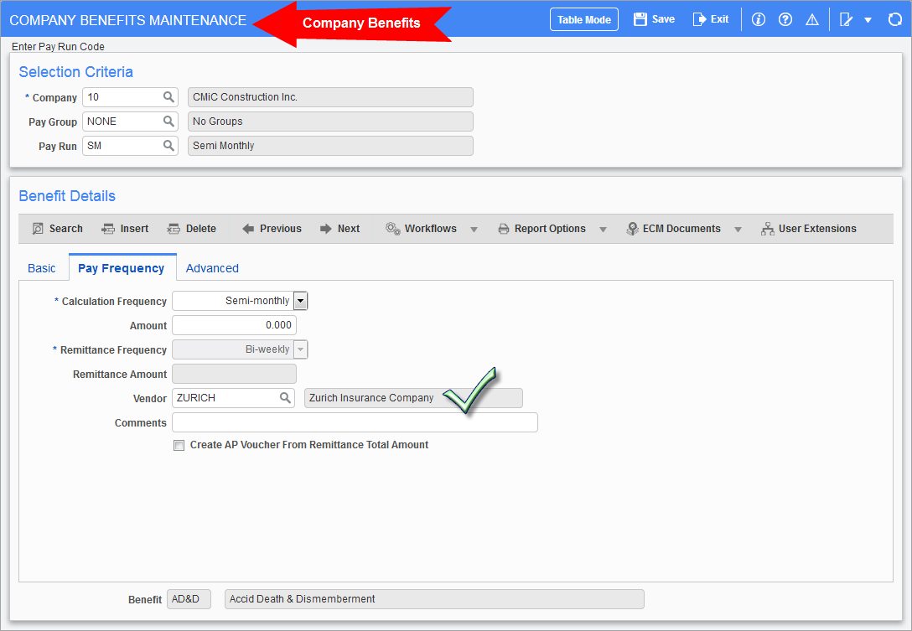Click the Delete toolbar label
This screenshot has height=631, width=912.
point(201,229)
